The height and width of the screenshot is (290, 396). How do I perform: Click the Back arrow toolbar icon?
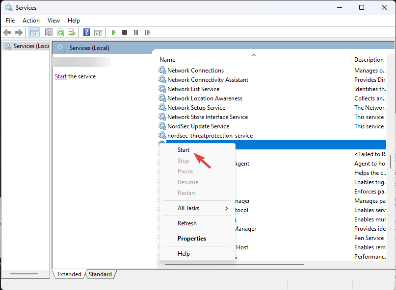pyautogui.click(x=7, y=32)
